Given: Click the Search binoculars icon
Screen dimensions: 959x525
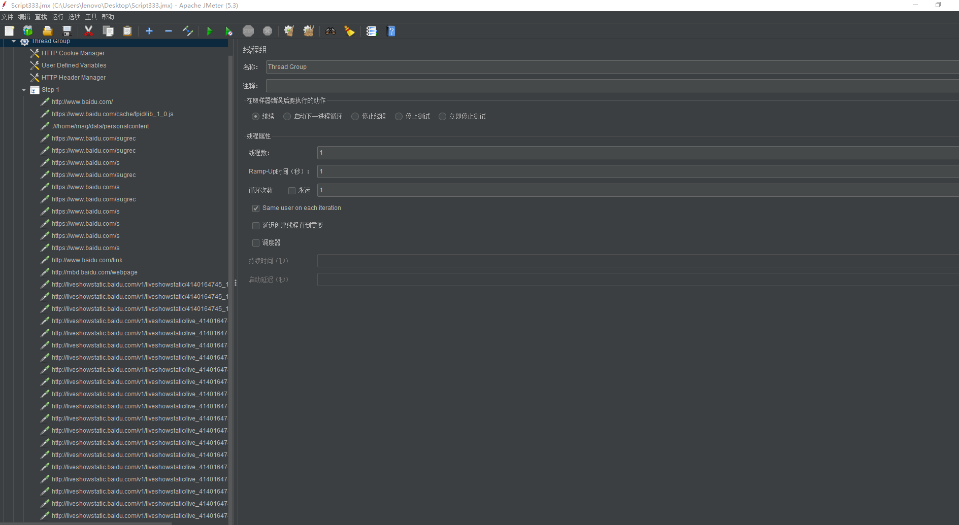Looking at the screenshot, I should pos(330,31).
